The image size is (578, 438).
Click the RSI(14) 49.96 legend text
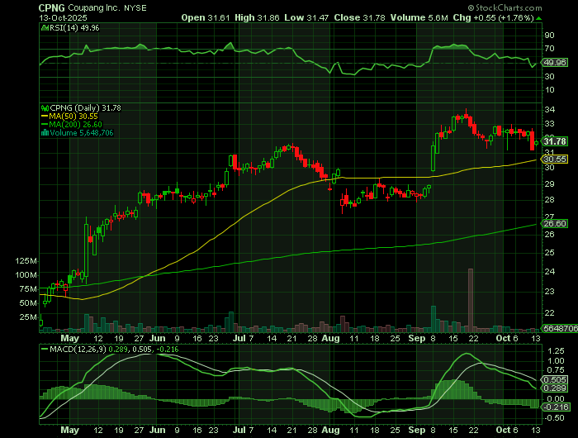pos(74,27)
